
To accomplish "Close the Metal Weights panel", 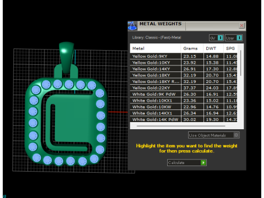I will coord(241,25).
